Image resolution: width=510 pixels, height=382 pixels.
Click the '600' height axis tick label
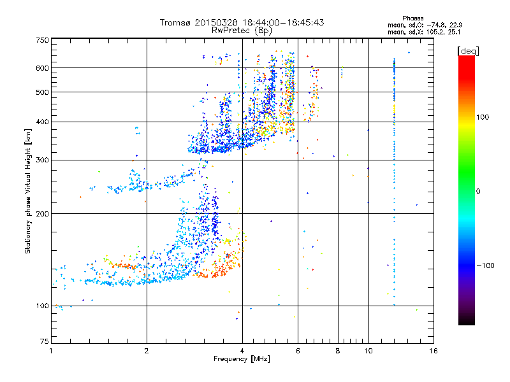coord(43,68)
